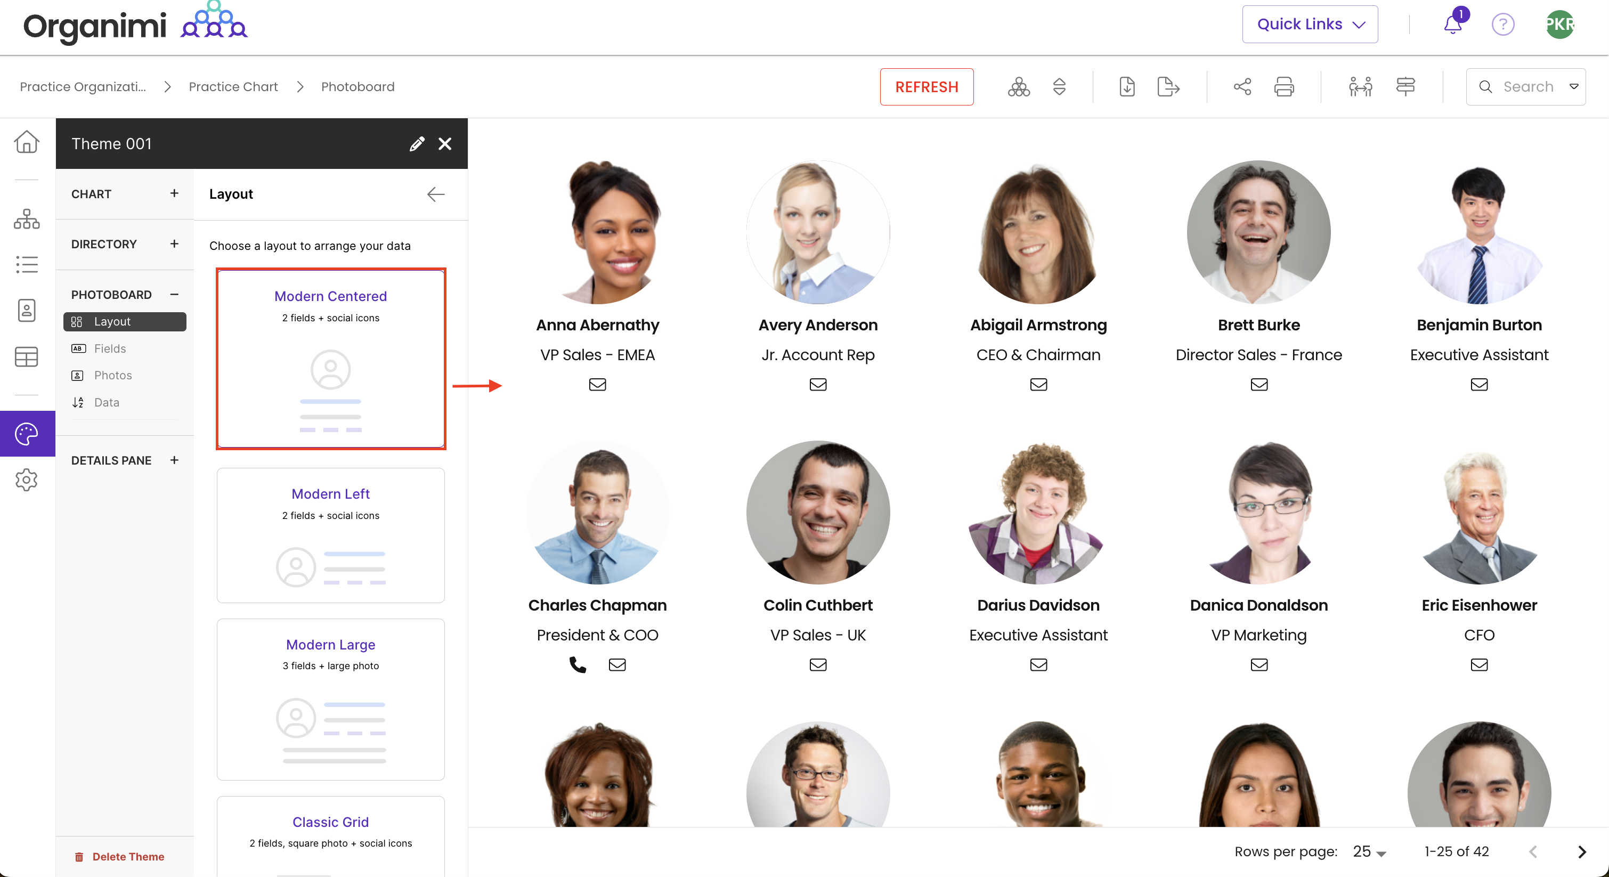Viewport: 1609px width, 877px height.
Task: Choose the Modern Large layout
Action: coord(330,700)
